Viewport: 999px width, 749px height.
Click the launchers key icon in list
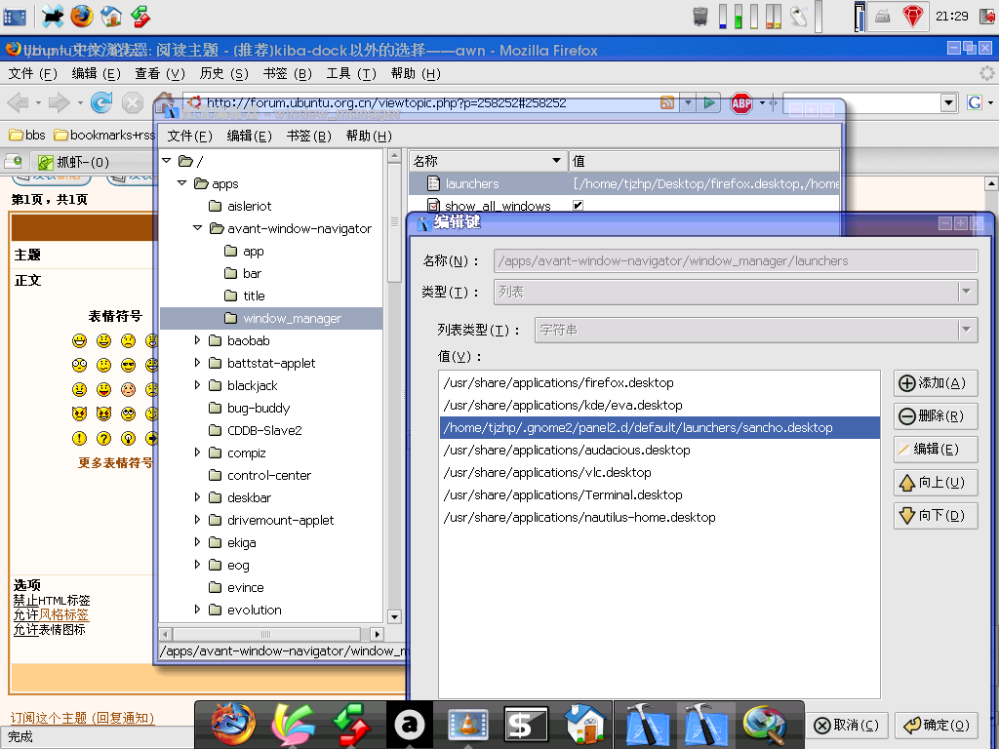pyautogui.click(x=433, y=183)
